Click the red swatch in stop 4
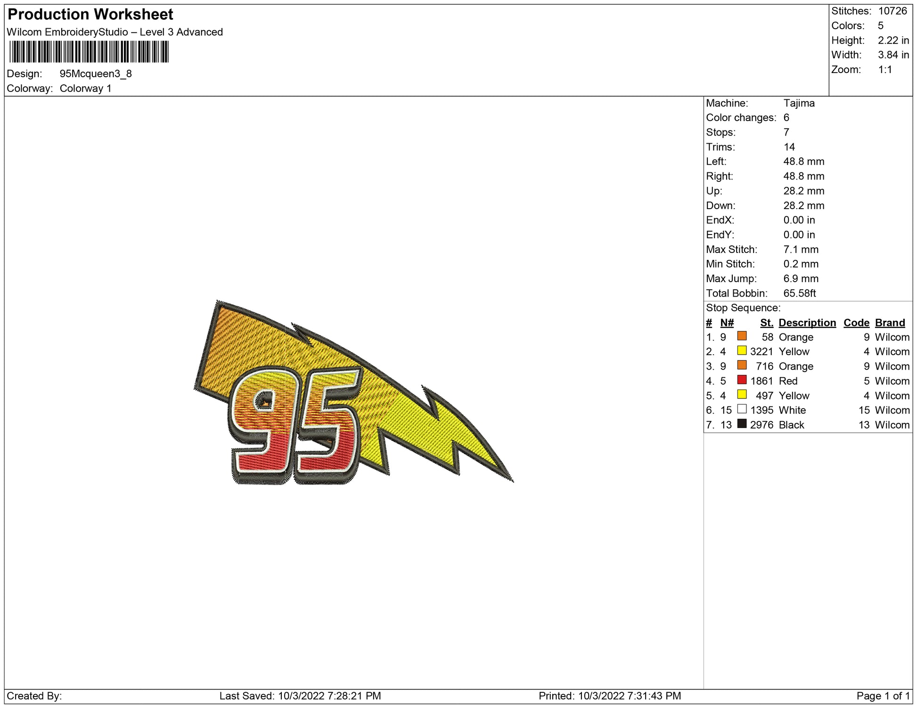 pyautogui.click(x=742, y=380)
